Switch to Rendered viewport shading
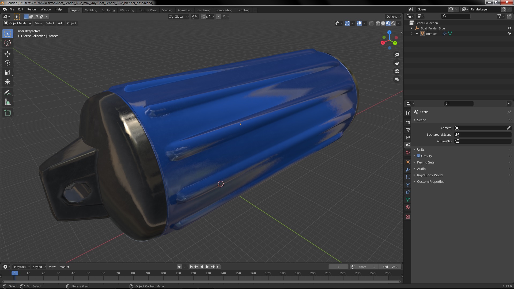This screenshot has width=514, height=289. [393, 23]
